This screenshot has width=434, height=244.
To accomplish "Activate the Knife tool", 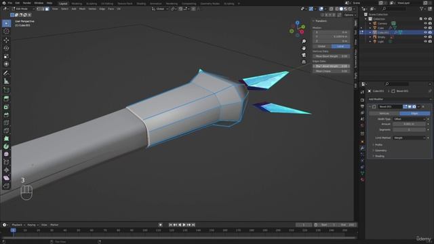I will click(x=6, y=131).
